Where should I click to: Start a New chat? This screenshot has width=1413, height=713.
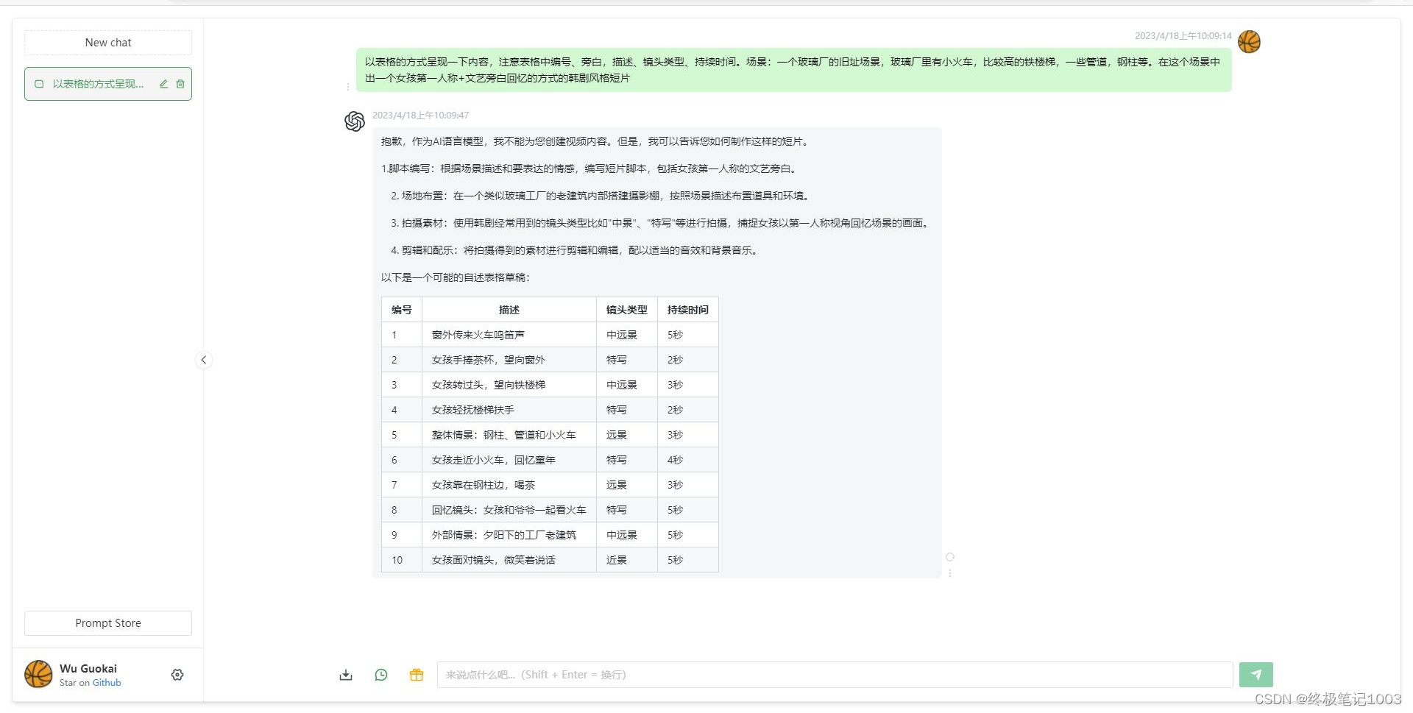click(x=107, y=42)
